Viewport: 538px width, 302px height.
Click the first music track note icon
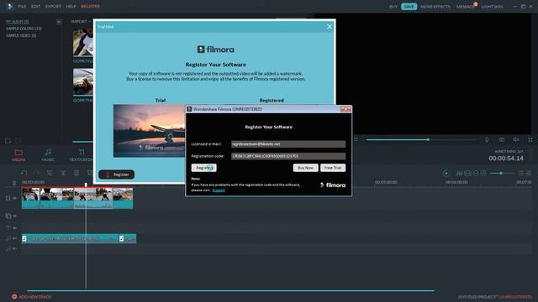(x=8, y=238)
